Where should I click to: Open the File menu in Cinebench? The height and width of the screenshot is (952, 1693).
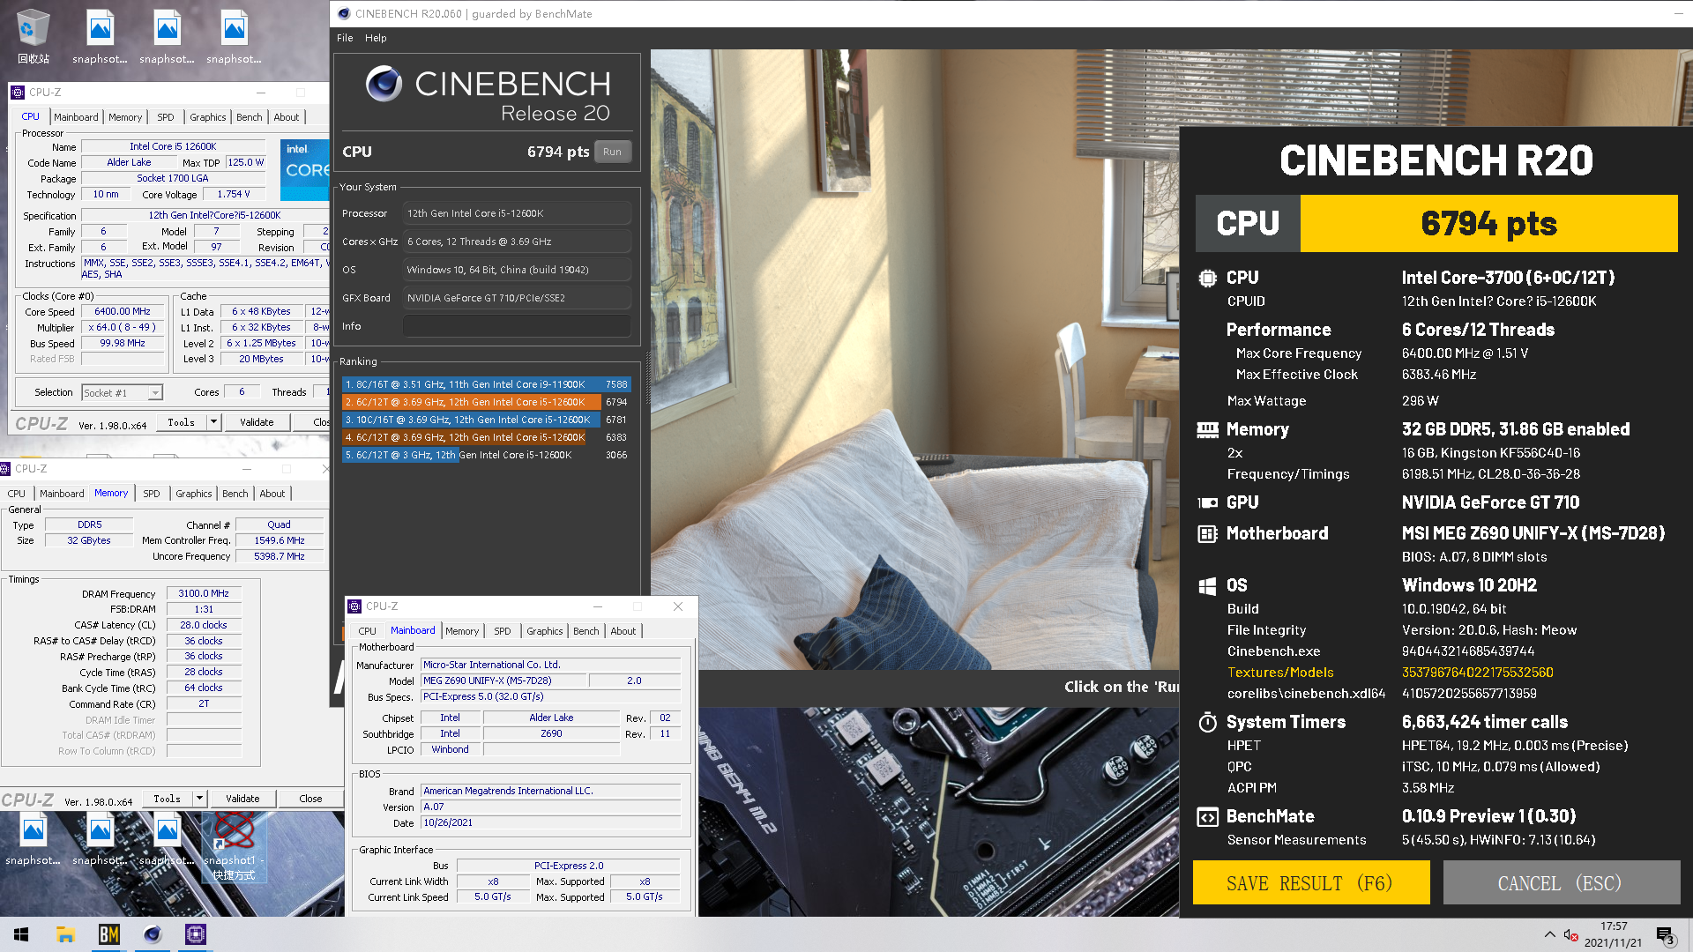pyautogui.click(x=345, y=38)
